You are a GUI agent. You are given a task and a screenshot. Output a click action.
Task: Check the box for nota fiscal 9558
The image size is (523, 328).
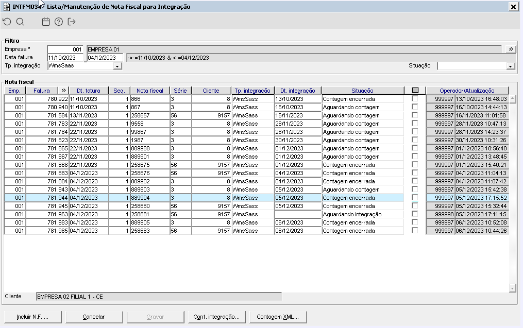coord(415,124)
